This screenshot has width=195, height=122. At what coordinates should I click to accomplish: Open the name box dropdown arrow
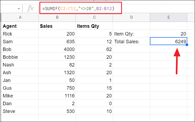(19, 9)
